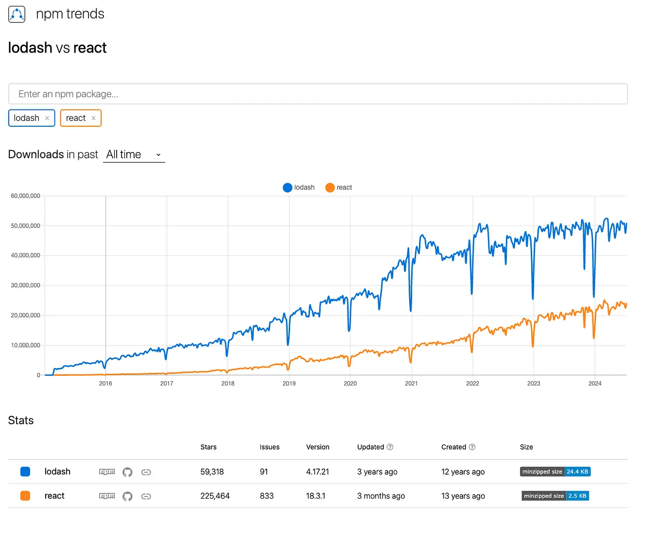The image size is (660, 534).
Task: Remove the react package tag
Action: tap(93, 118)
